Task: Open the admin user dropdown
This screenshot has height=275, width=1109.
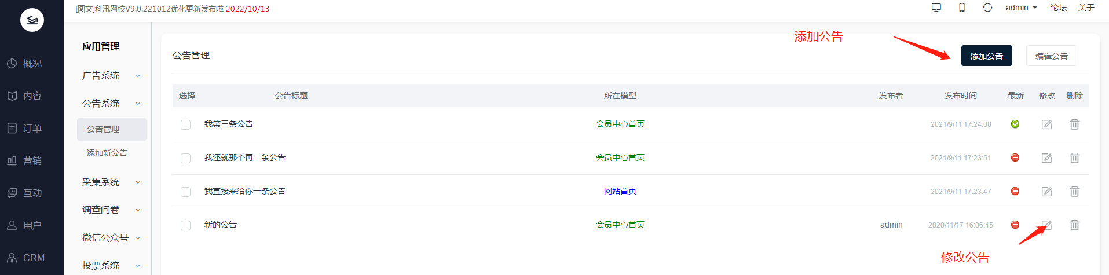Action: [1021, 8]
